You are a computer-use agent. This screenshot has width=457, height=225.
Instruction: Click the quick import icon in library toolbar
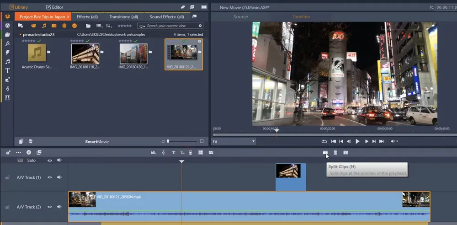[x=21, y=26]
